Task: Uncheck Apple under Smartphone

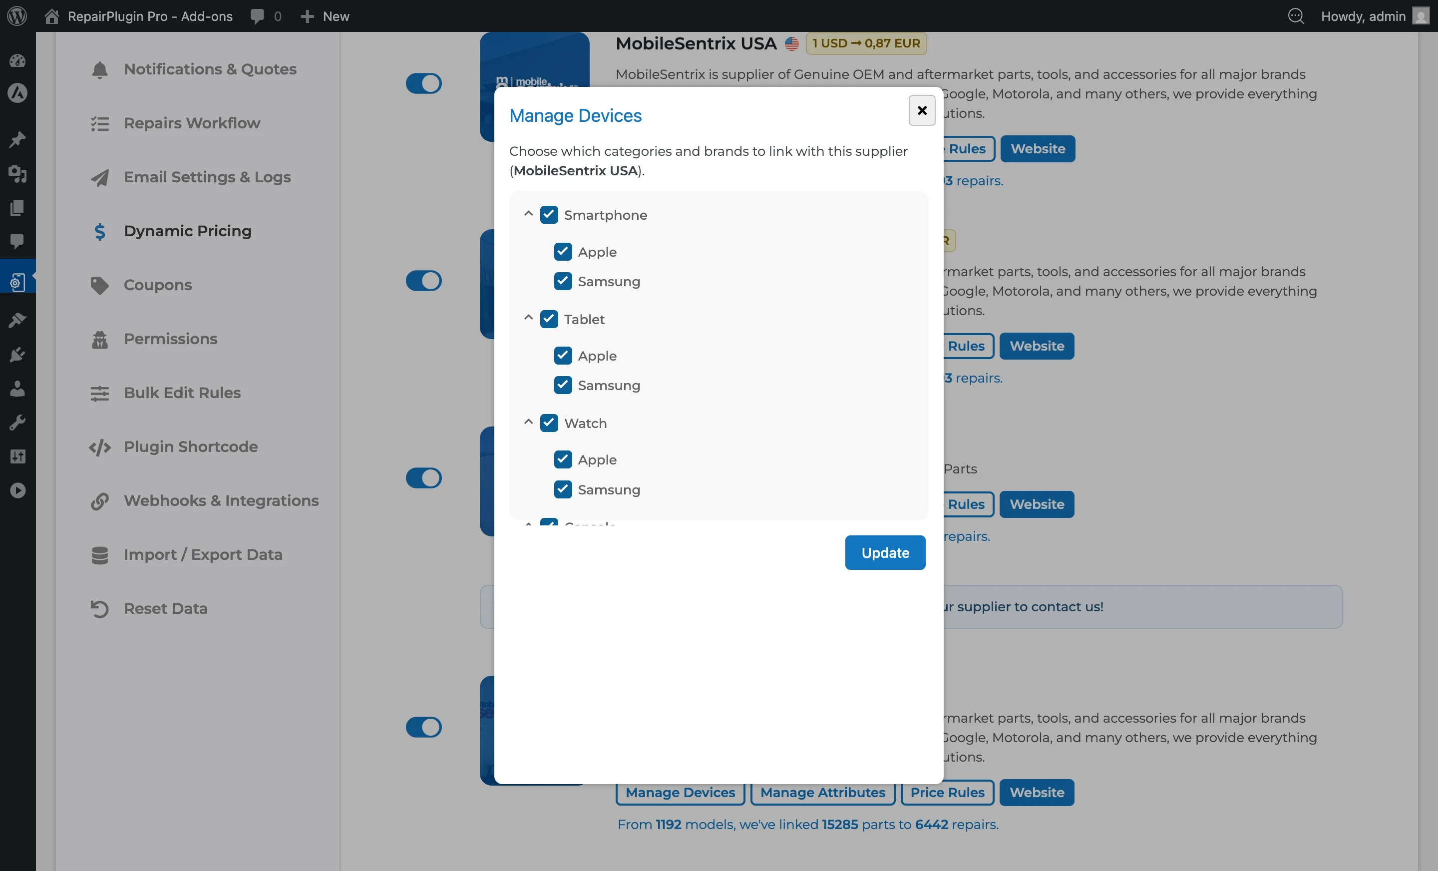Action: 562,252
